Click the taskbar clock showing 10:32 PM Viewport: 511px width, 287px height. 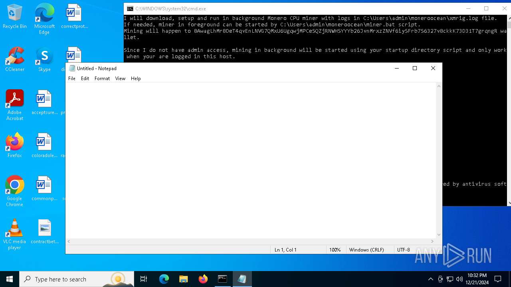point(477,279)
